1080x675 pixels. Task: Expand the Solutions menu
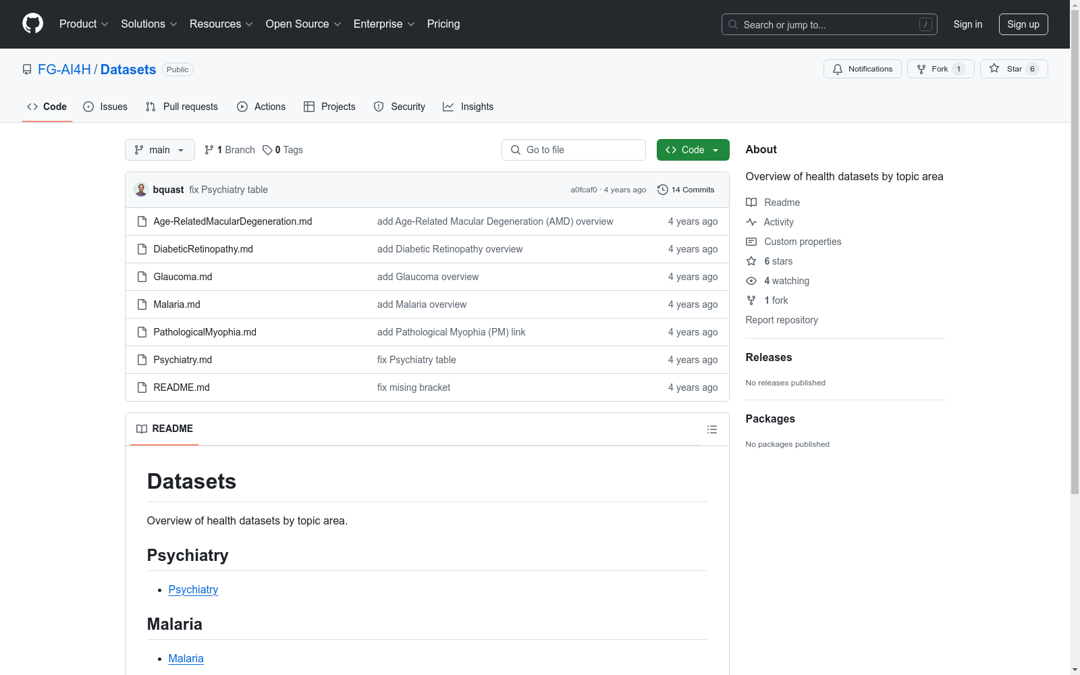click(149, 24)
